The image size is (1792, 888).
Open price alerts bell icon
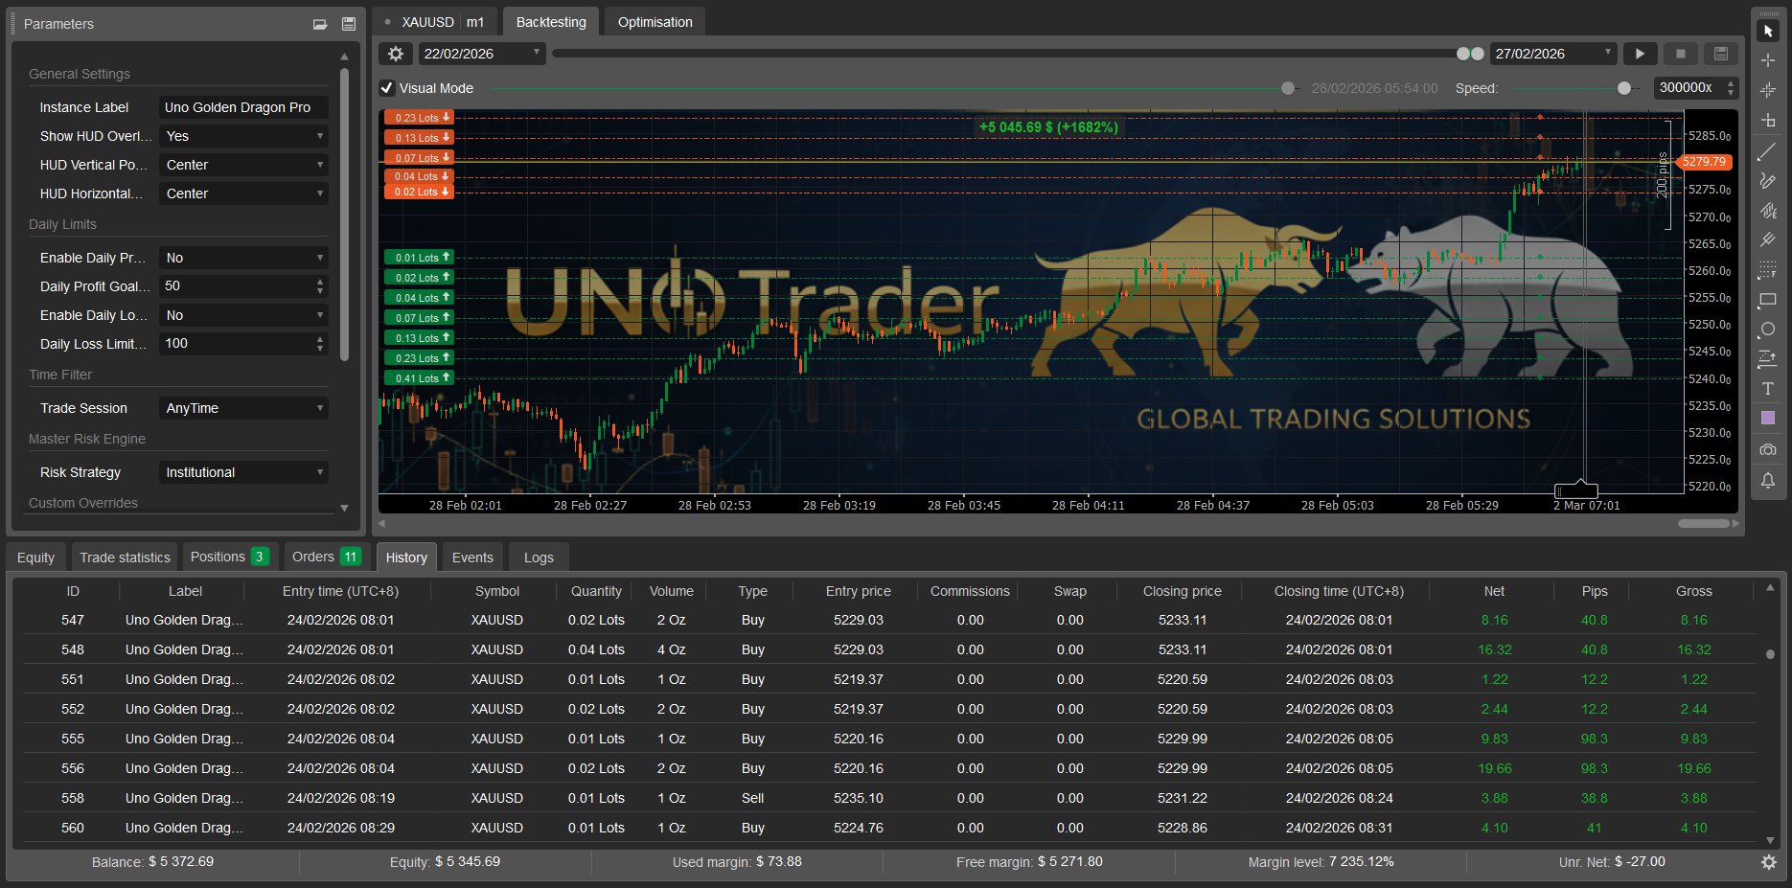click(x=1767, y=480)
